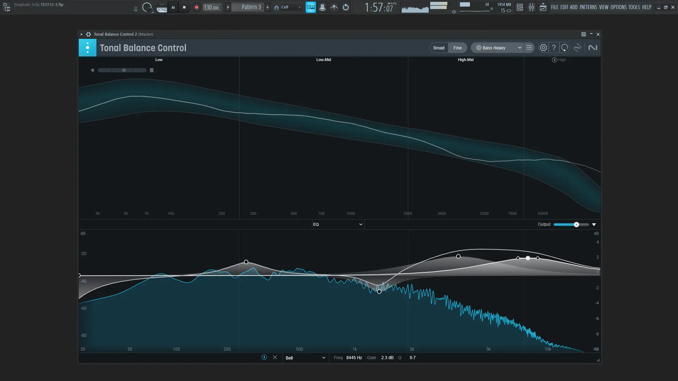
Task: Switch to Fine view mode
Action: pyautogui.click(x=457, y=48)
